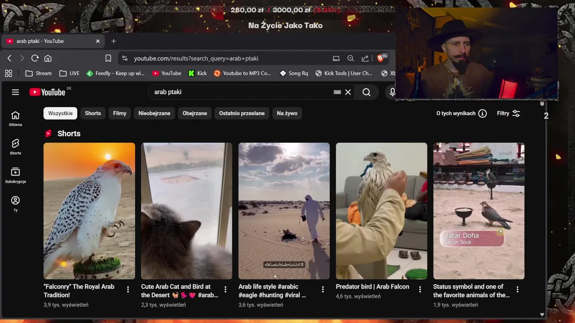Open options for Status symbol short

[x=517, y=290]
